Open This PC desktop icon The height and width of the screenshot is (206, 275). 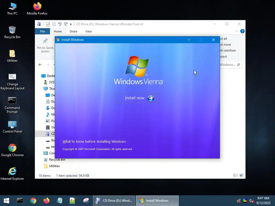point(12,9)
